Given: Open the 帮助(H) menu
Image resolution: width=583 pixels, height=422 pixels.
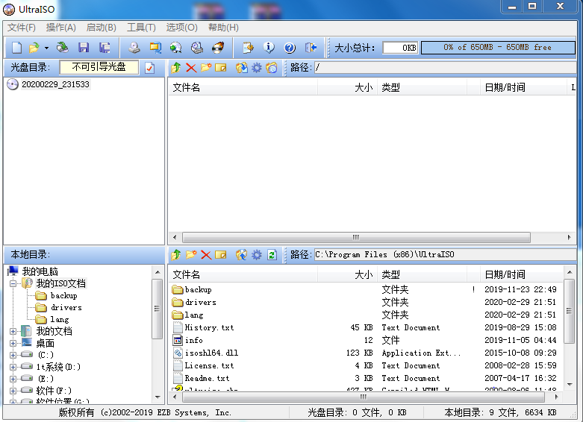Looking at the screenshot, I should point(223,28).
